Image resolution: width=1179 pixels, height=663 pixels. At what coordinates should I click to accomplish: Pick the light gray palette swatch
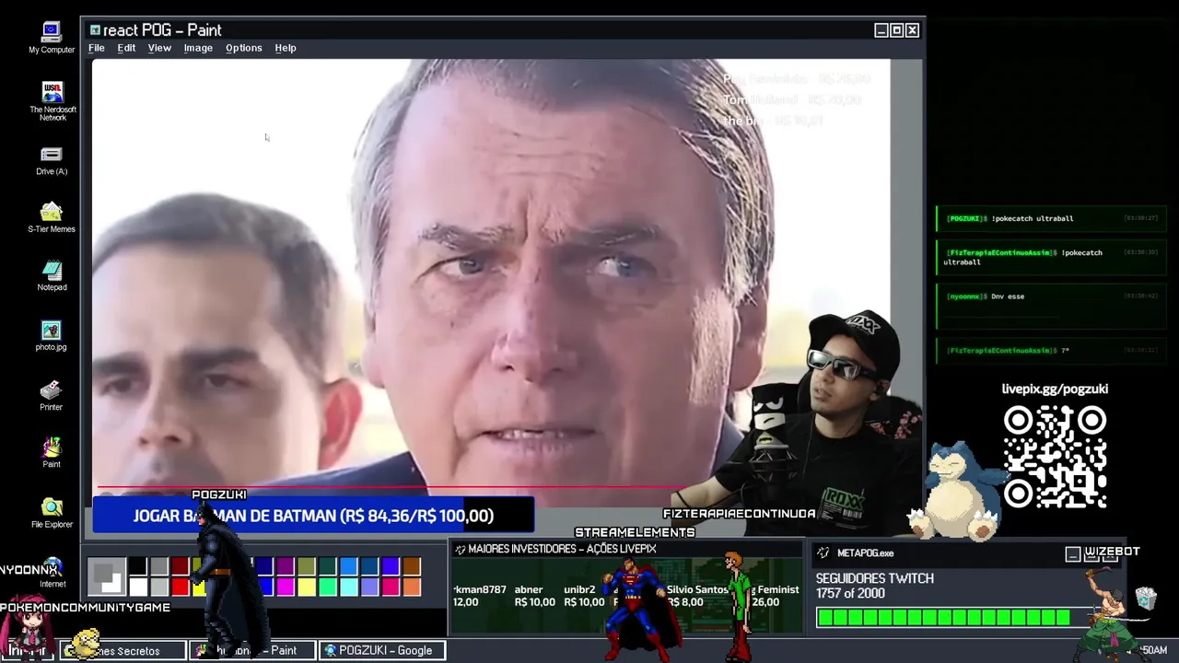point(159,587)
